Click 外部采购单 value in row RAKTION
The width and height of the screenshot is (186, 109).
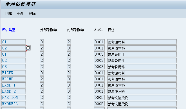coord(42,97)
